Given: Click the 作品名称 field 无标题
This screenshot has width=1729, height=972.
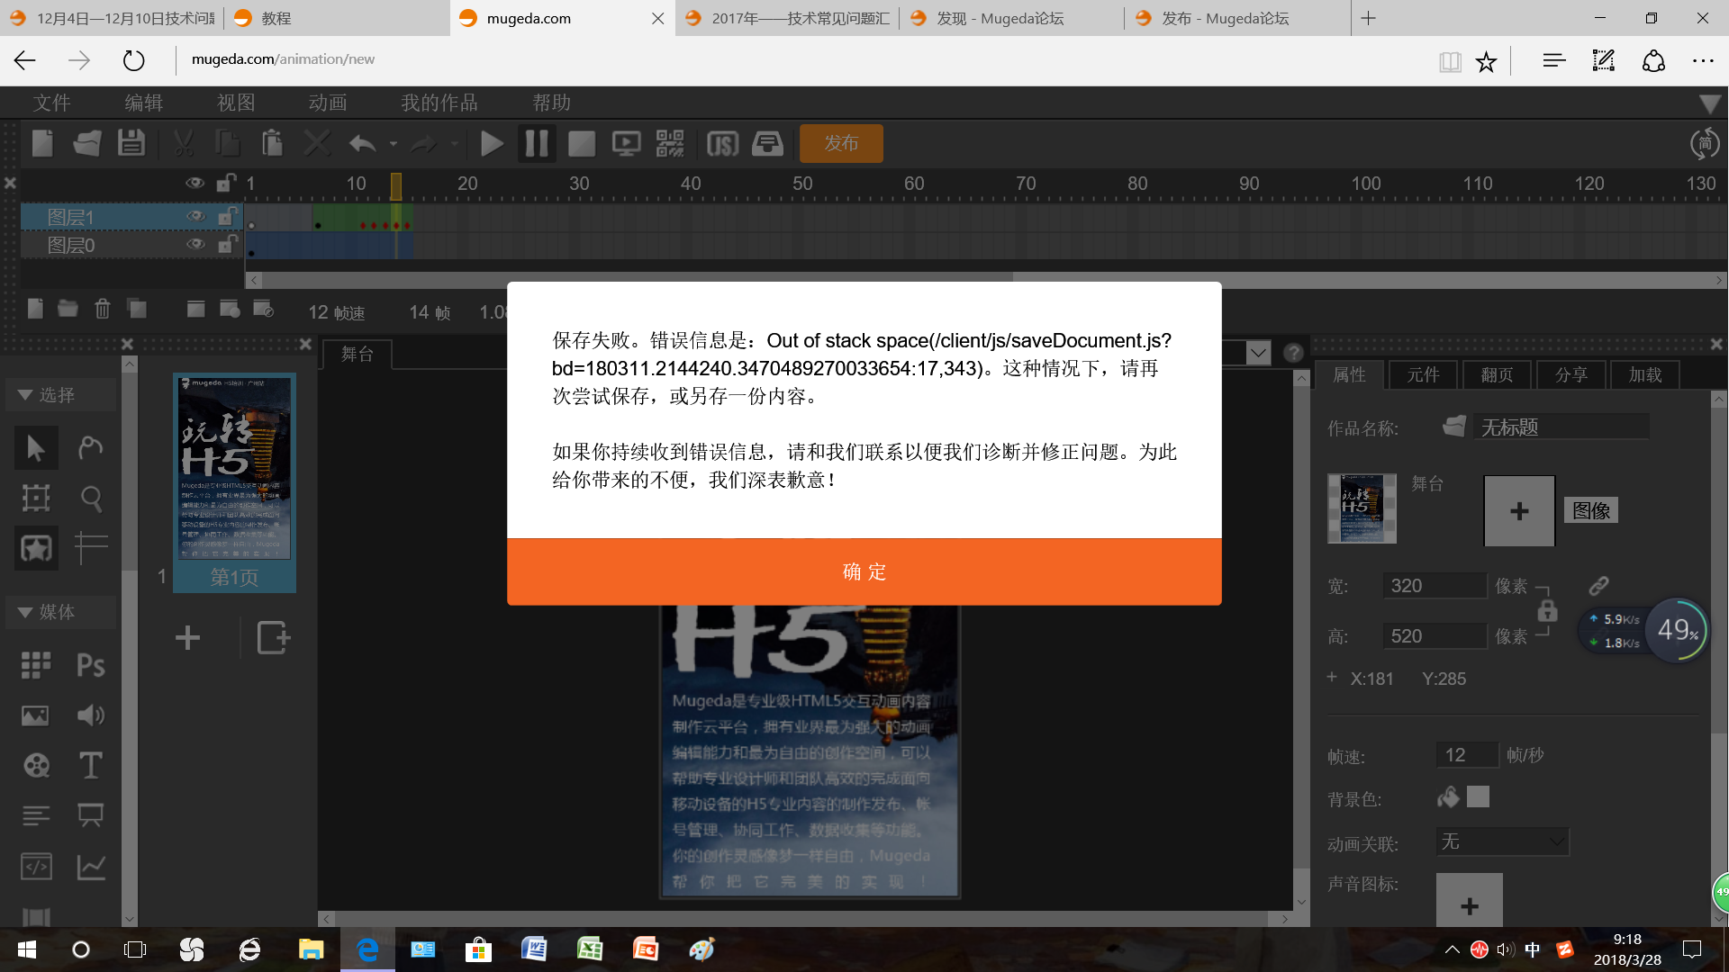Looking at the screenshot, I should coord(1562,427).
